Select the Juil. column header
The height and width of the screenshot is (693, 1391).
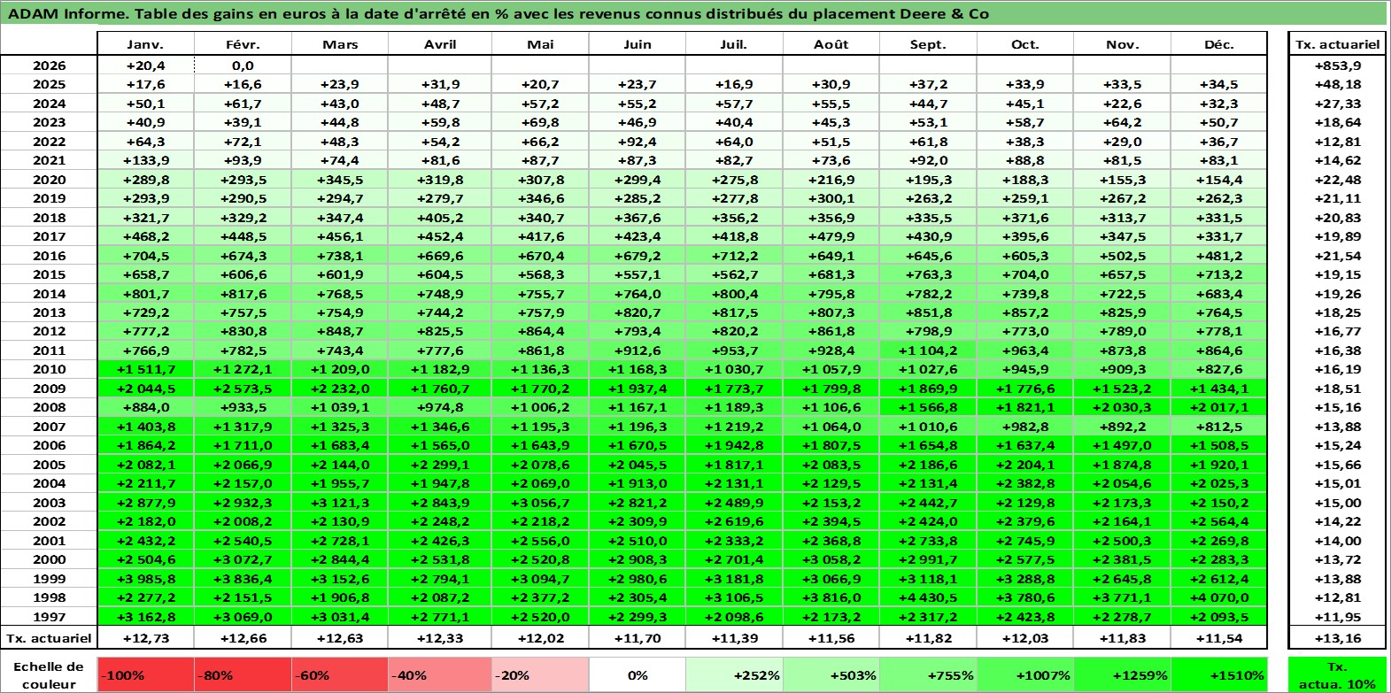pos(734,44)
